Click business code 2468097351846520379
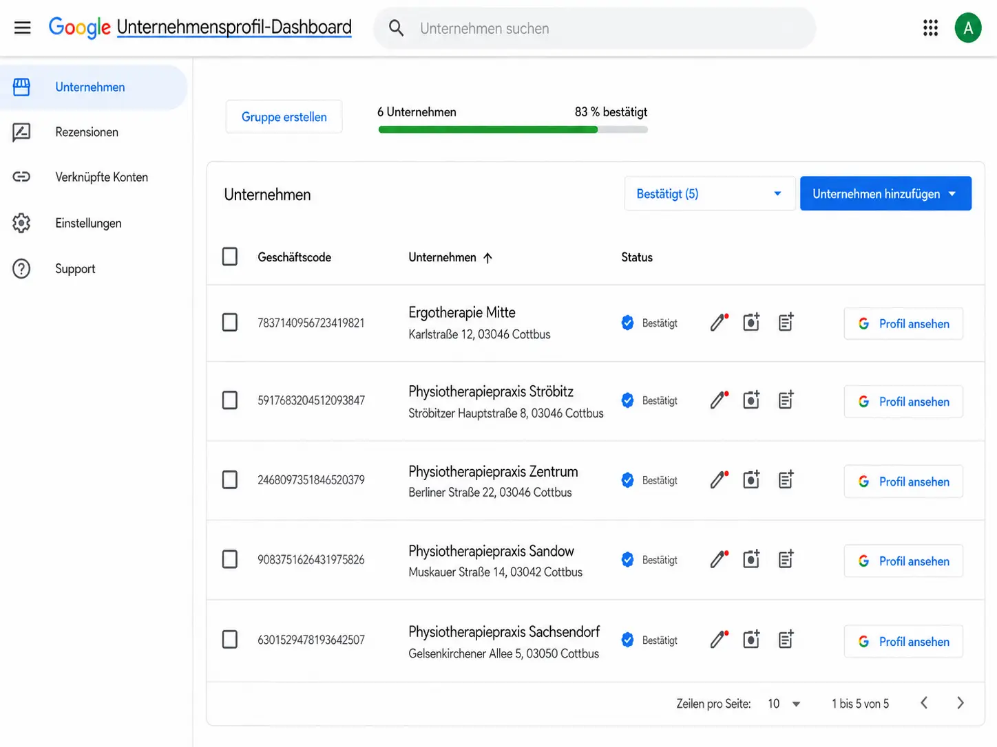The image size is (997, 747). (x=311, y=480)
